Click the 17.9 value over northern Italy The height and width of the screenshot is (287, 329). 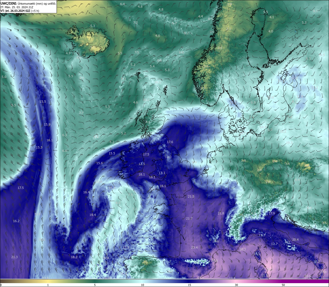(272, 213)
